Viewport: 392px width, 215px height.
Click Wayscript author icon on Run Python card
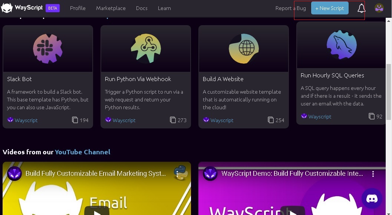[108, 120]
